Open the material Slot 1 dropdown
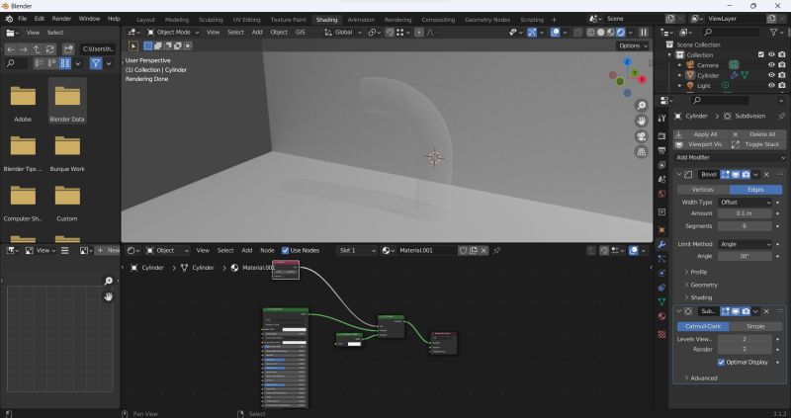 (357, 251)
